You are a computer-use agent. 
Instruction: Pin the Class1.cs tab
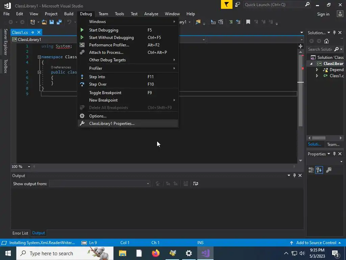coord(33,32)
